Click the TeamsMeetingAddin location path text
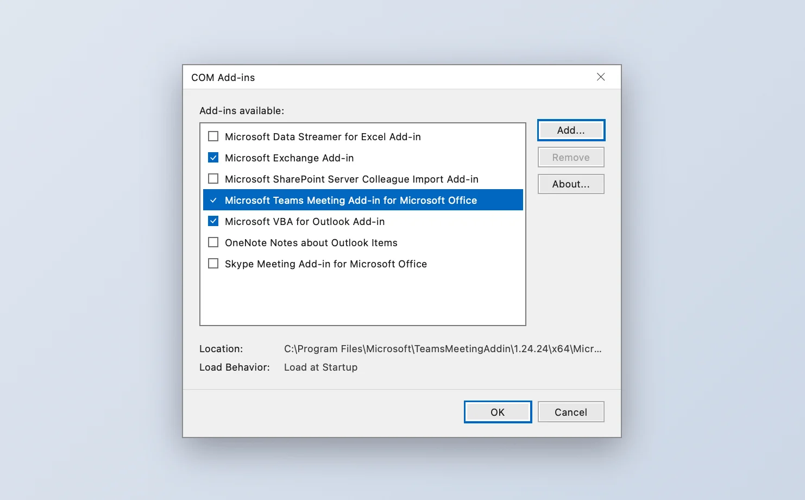805x500 pixels. click(443, 349)
